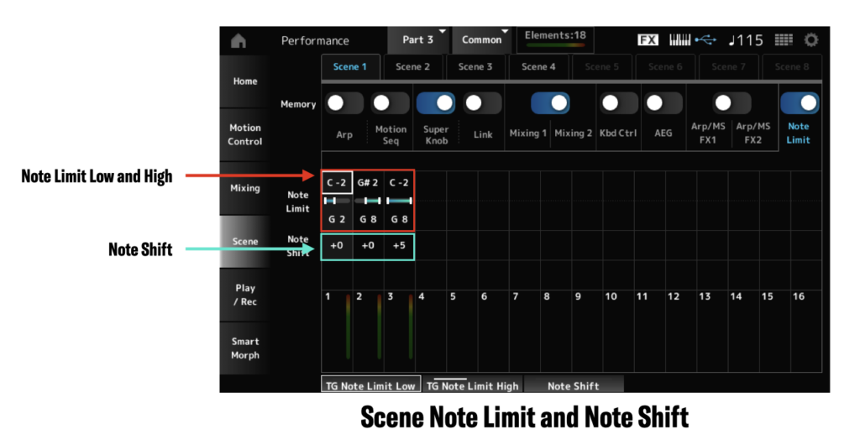
Task: Select Part 3 note limit low C -2
Action: click(399, 182)
